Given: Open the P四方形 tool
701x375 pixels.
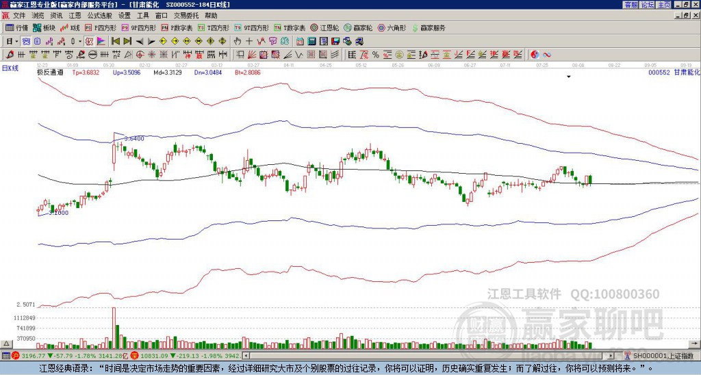Looking at the screenshot, I should click(101, 27).
